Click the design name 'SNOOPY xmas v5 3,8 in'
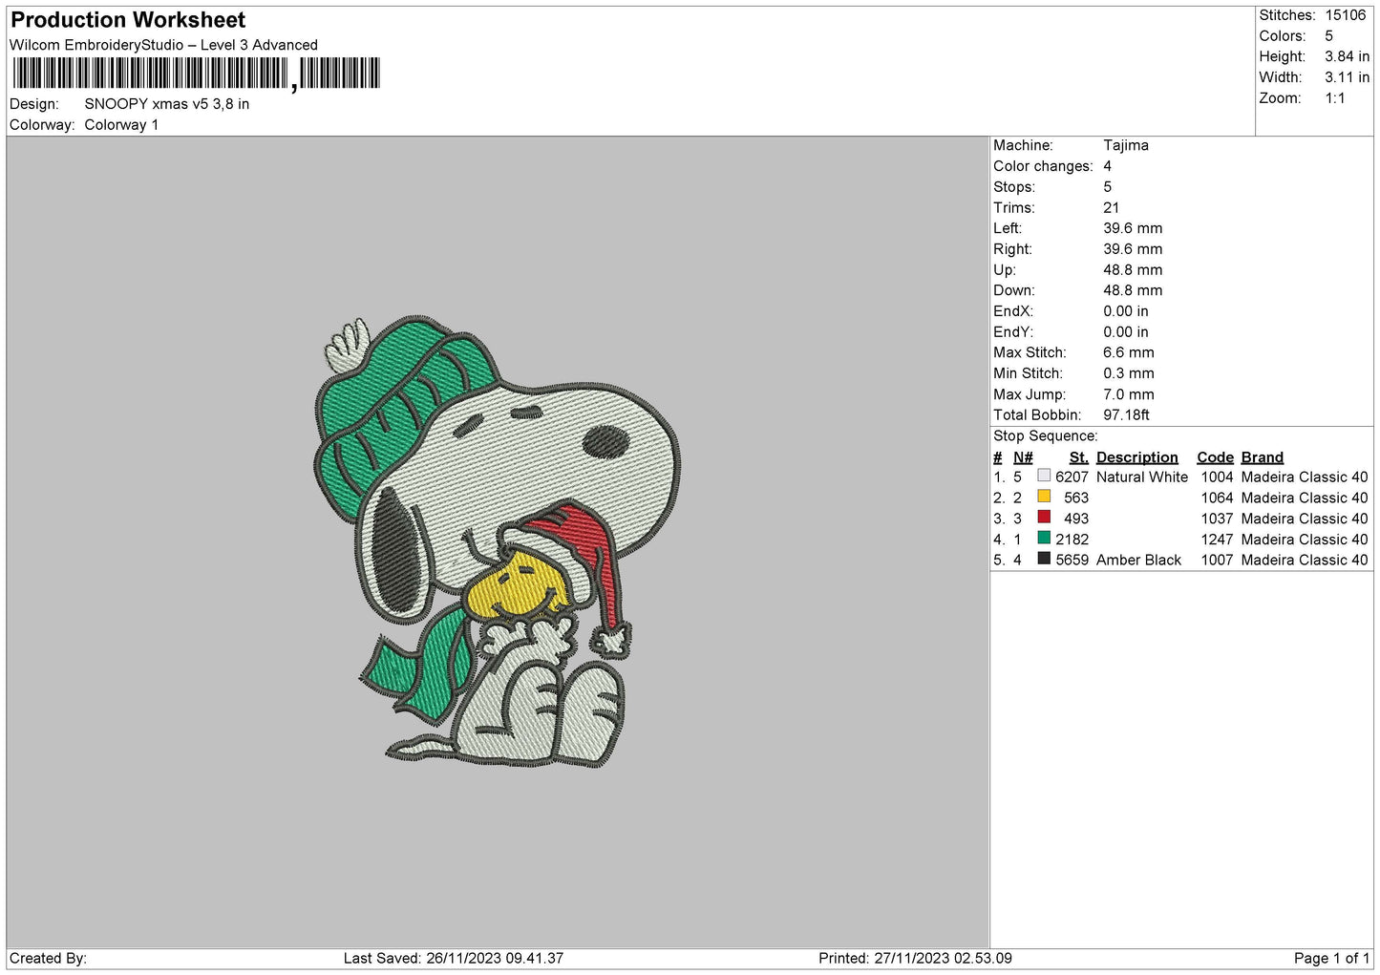Viewport: 1380px width, 975px height. (x=167, y=104)
